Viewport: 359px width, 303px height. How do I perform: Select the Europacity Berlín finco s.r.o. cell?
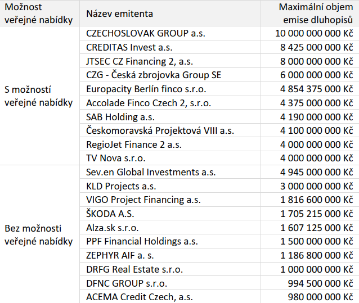(x=146, y=89)
